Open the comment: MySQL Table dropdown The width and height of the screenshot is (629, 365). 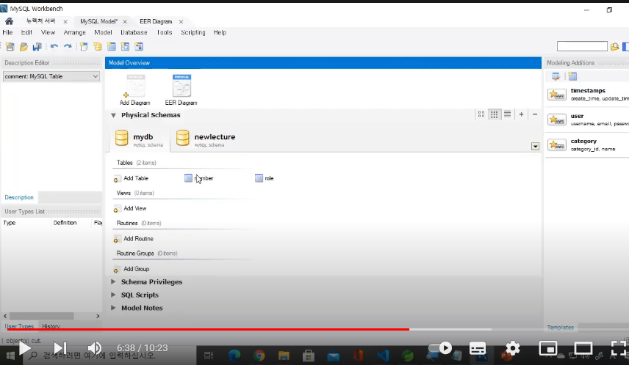(x=51, y=76)
